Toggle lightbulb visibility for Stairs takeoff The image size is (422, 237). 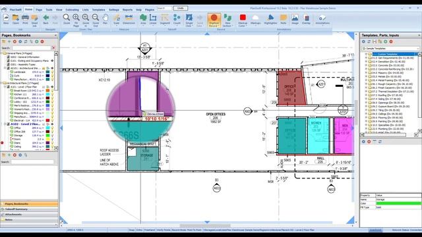pyautogui.click(x=52, y=143)
